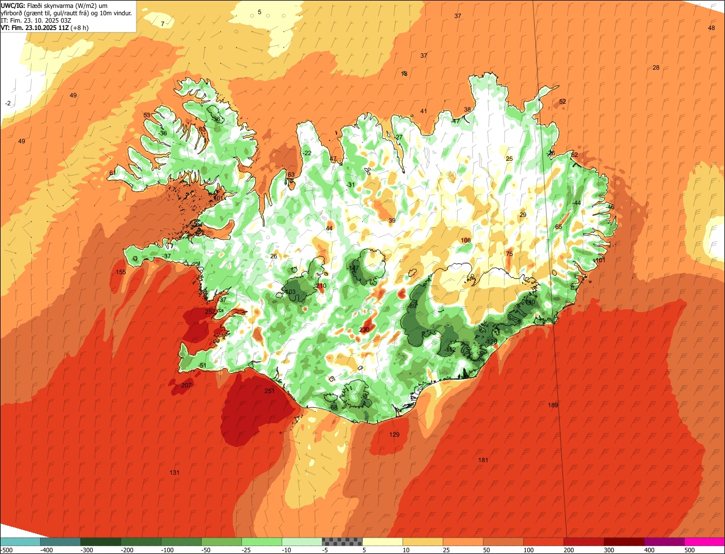The image size is (725, 554).
Task: Click the map value '207' in the southwest sea
Action: [187, 385]
